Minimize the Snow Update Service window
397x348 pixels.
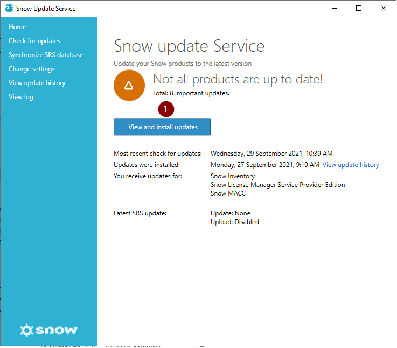[335, 8]
